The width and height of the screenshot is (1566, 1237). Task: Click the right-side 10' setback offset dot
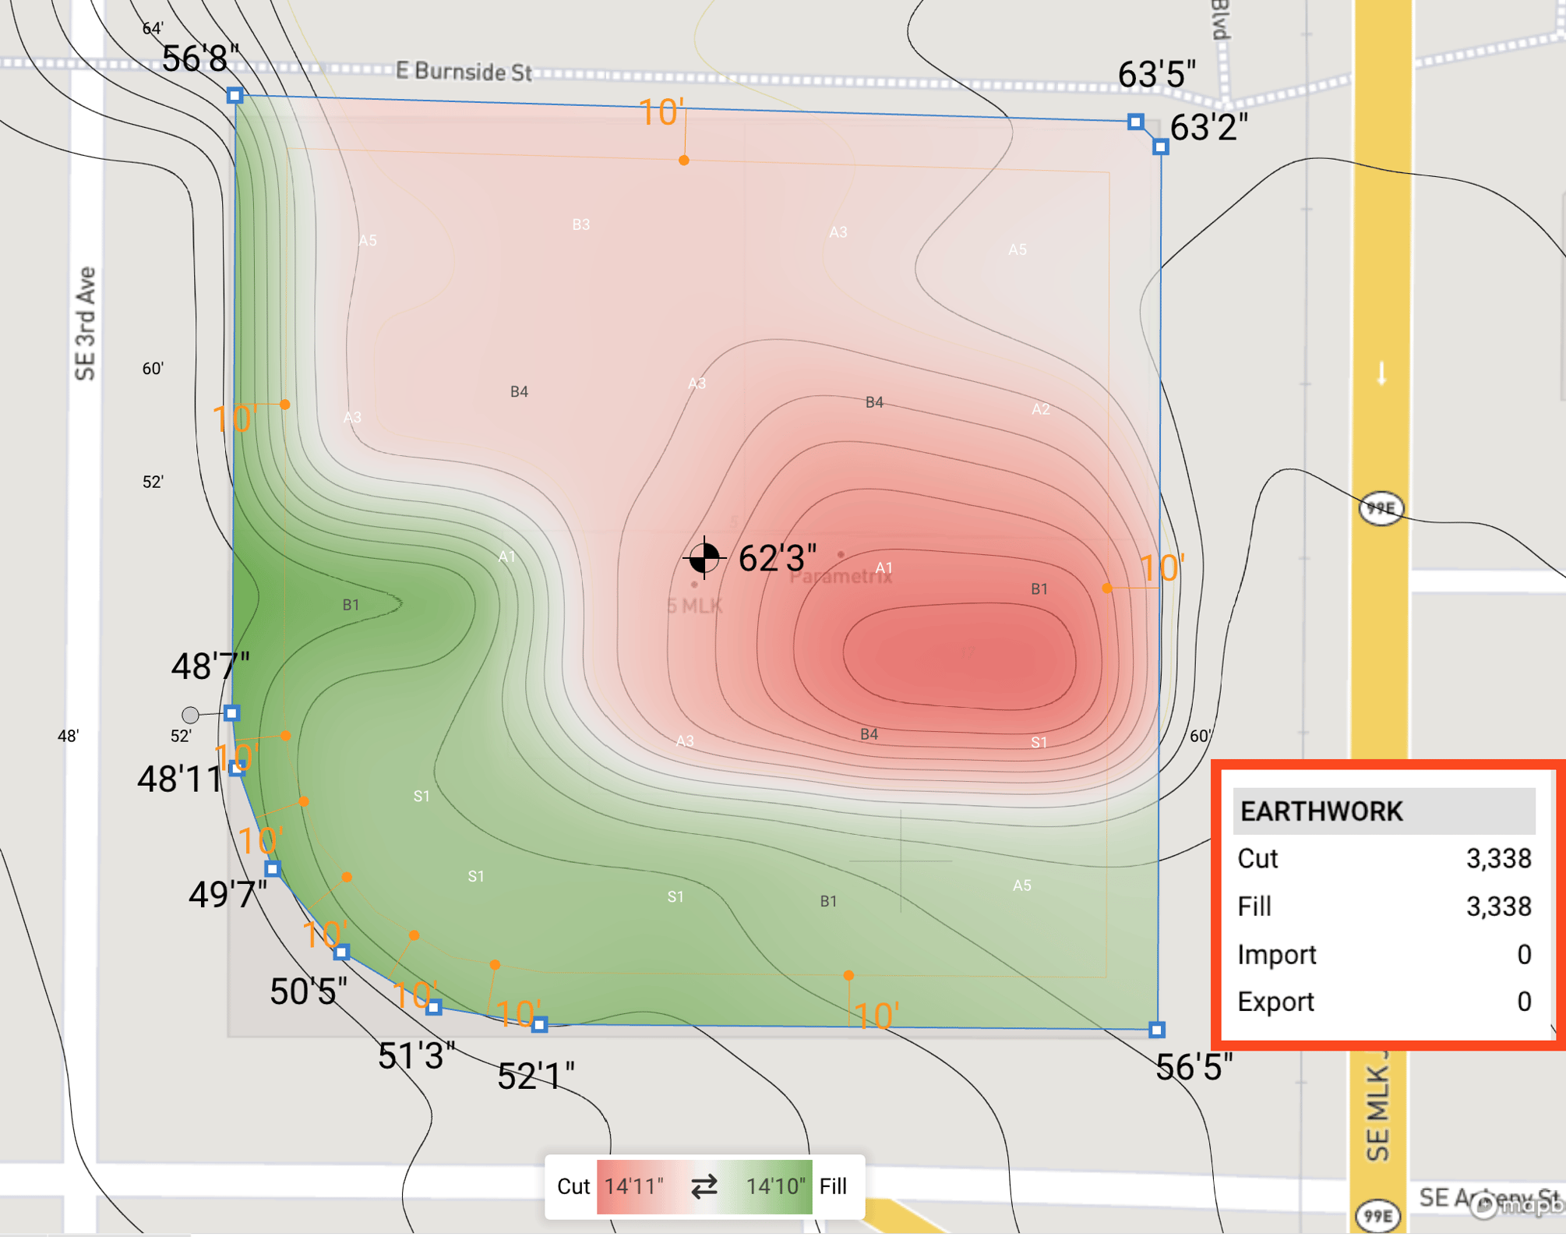(1107, 588)
